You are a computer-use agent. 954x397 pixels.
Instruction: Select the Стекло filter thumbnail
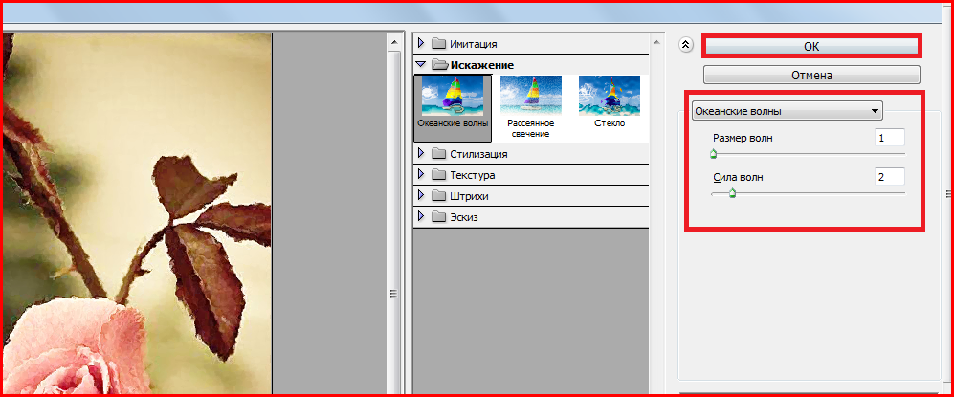click(x=609, y=102)
